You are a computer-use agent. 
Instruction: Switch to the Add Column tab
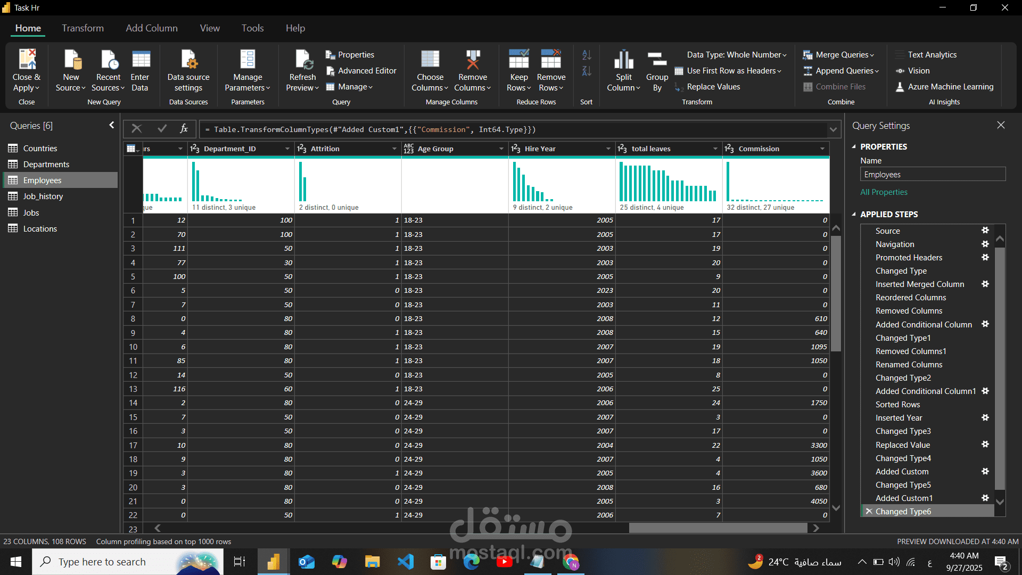point(152,28)
